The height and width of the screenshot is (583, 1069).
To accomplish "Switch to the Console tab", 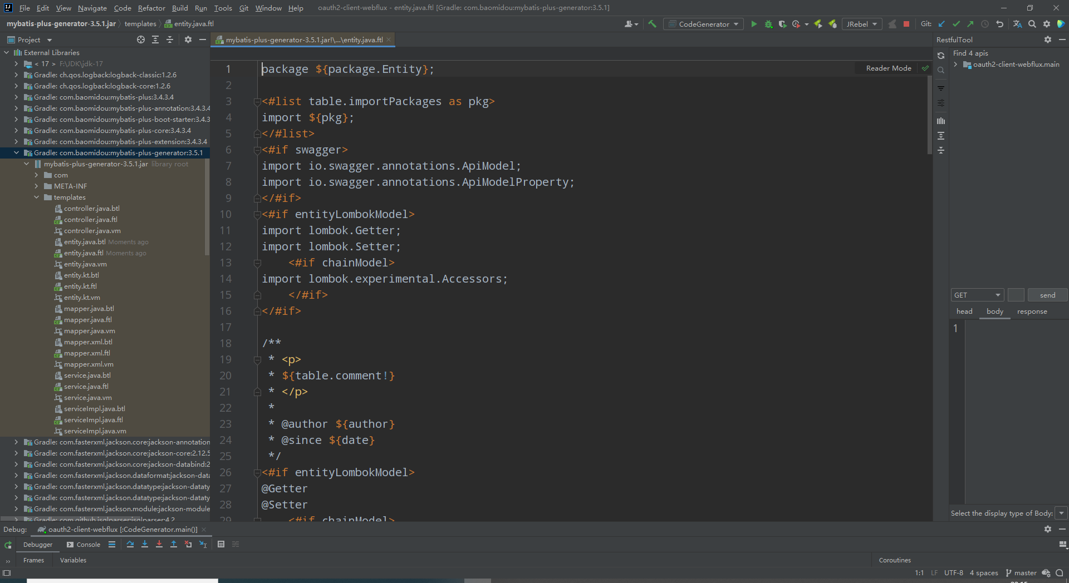I will pos(84,545).
